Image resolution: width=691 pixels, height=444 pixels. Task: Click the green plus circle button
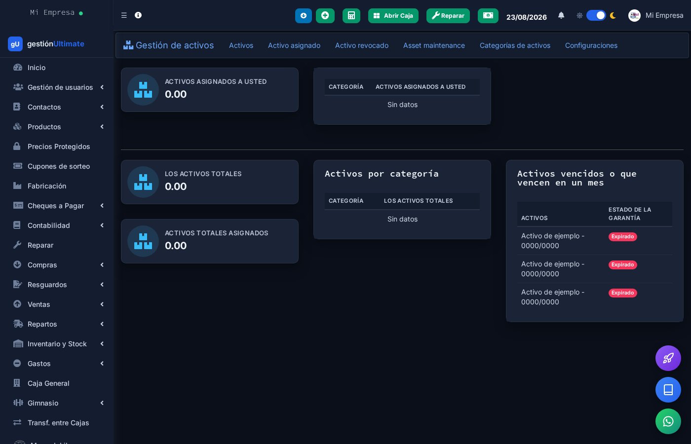325,16
